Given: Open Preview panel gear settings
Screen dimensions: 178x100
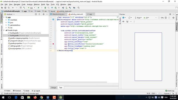Looking at the screenshot, I should (170, 14).
